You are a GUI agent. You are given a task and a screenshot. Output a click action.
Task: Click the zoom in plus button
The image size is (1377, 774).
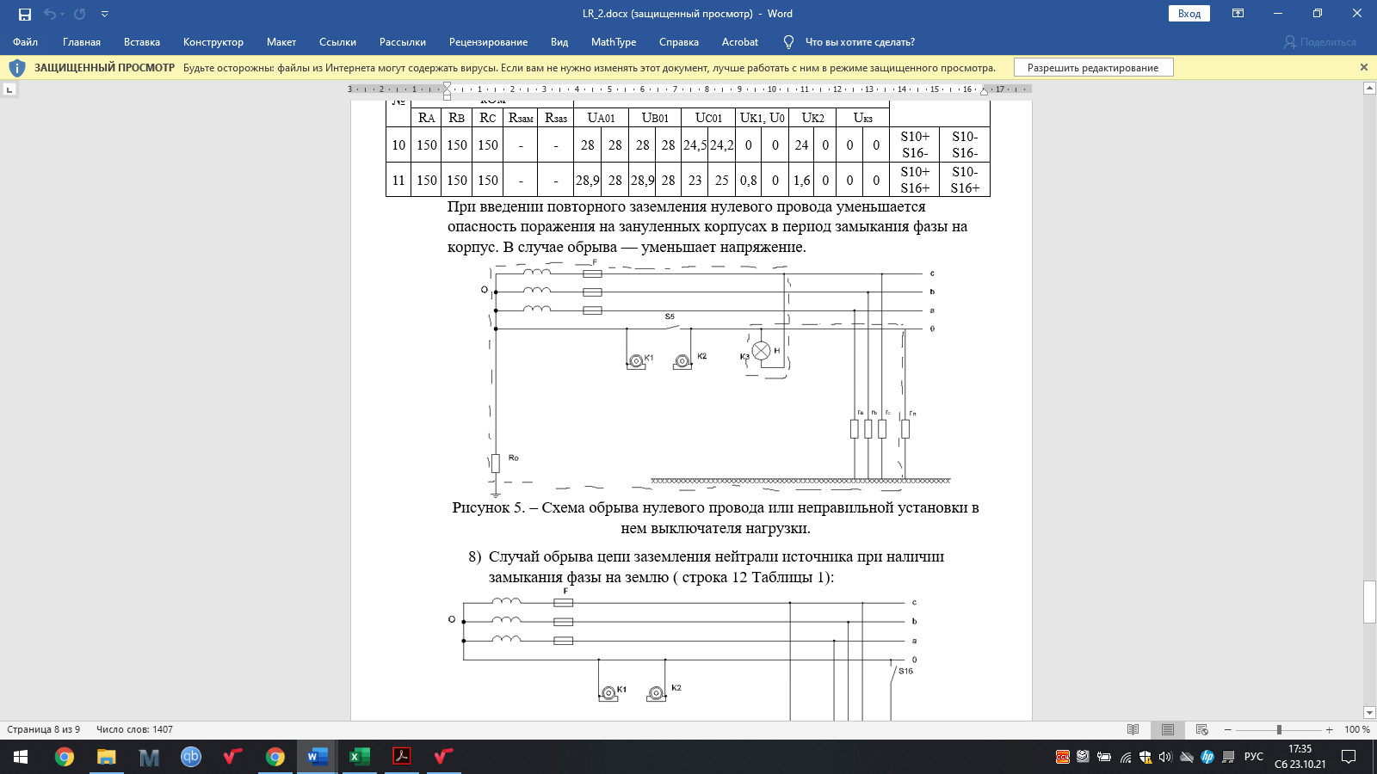tap(1330, 729)
